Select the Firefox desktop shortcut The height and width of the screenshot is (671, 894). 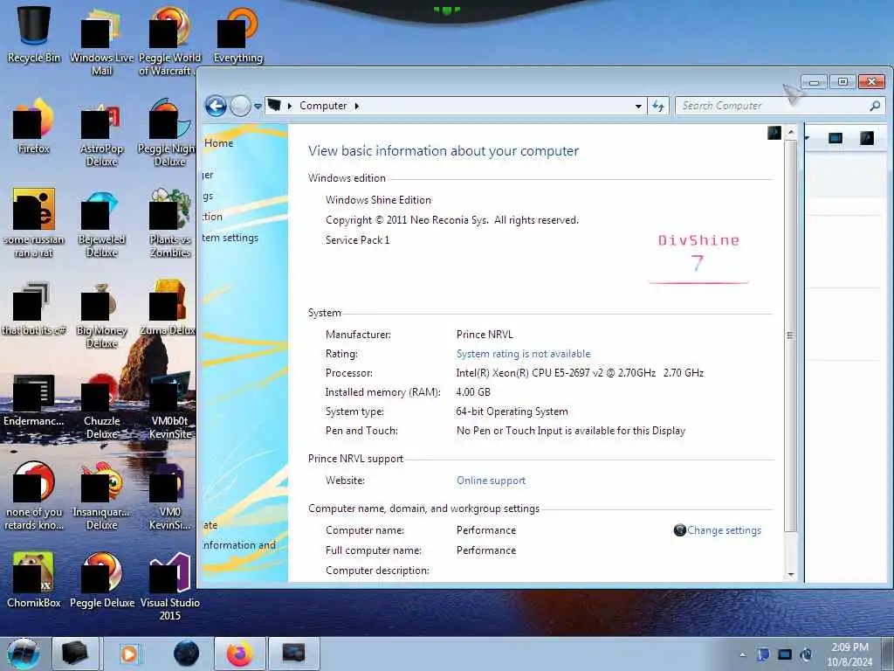(x=34, y=126)
